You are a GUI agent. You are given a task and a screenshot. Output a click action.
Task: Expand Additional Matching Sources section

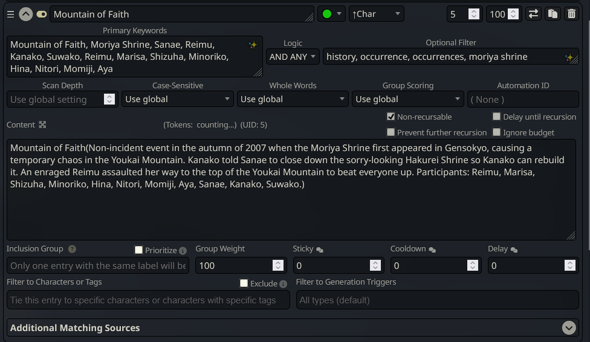pos(569,327)
